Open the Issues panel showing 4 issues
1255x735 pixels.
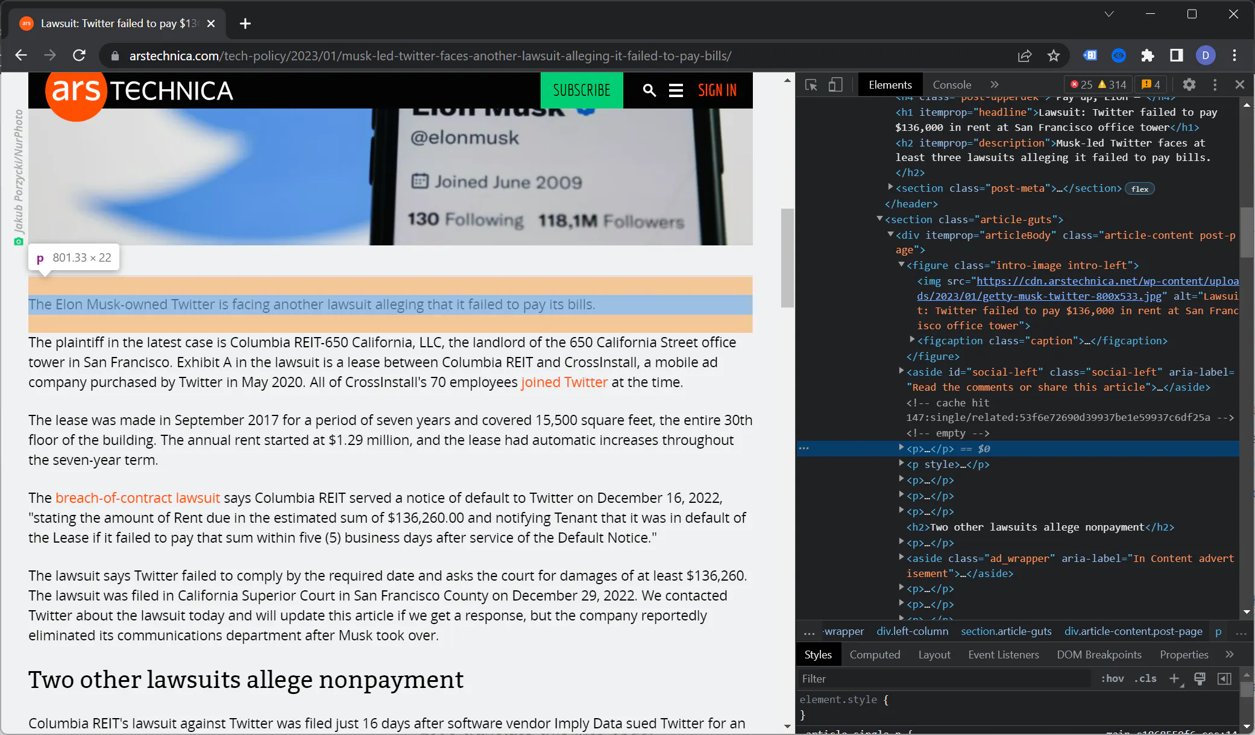click(1150, 84)
